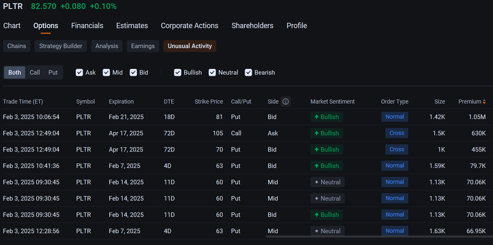Click the Ask cell in Side column

(x=273, y=133)
